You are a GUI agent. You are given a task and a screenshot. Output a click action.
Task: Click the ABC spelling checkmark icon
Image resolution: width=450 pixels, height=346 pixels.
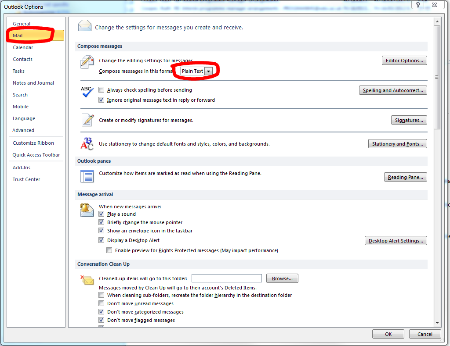tap(87, 92)
